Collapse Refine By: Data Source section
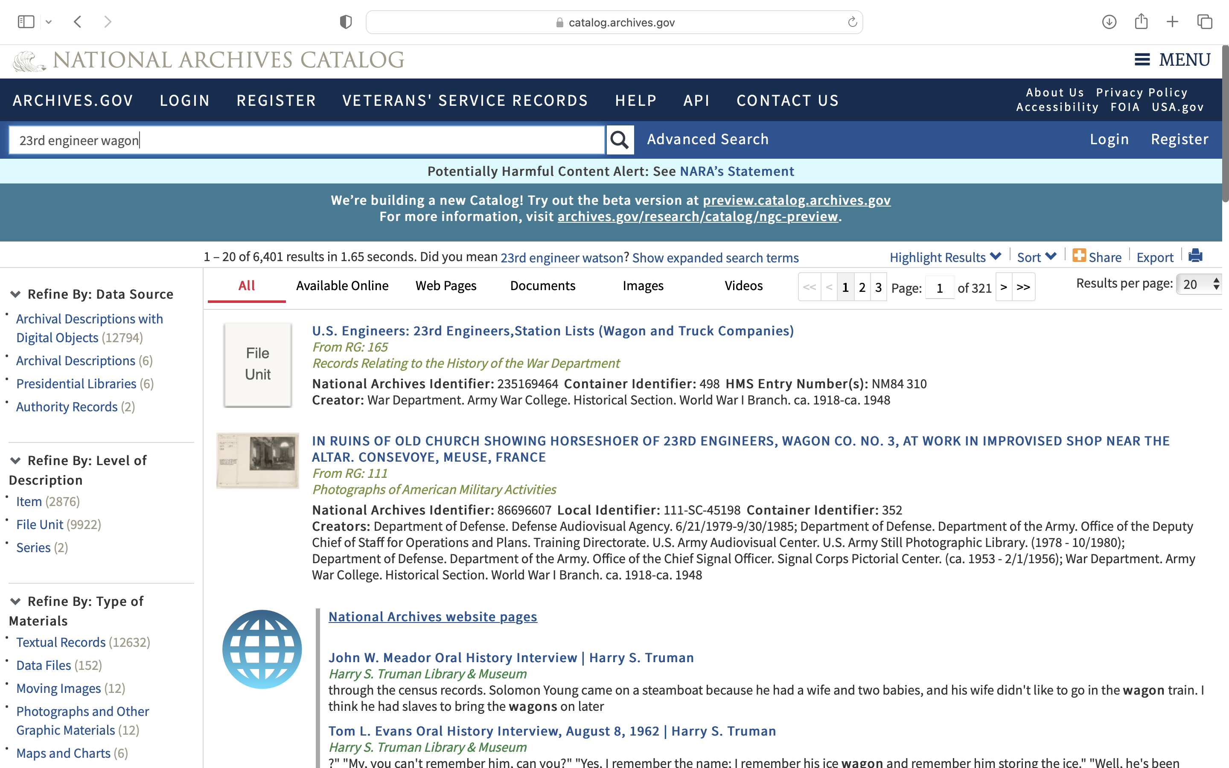 click(15, 294)
